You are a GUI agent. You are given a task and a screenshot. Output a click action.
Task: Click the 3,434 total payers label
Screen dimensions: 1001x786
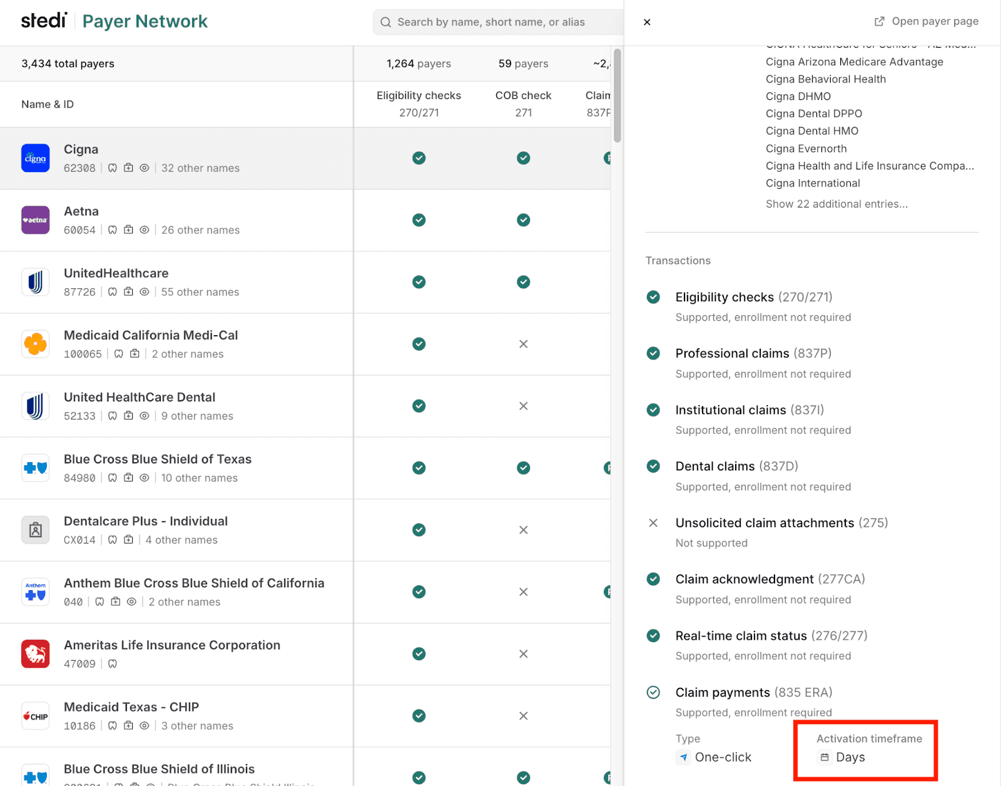68,63
